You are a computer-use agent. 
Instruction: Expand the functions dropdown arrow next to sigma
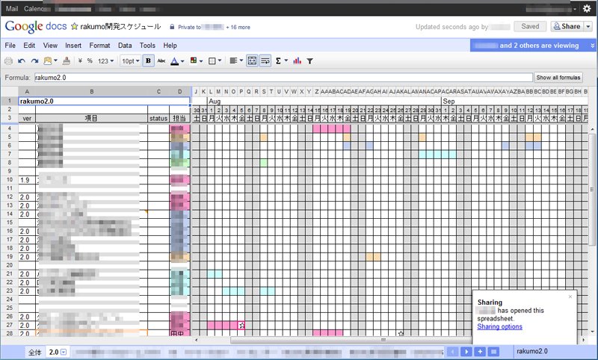pos(286,61)
